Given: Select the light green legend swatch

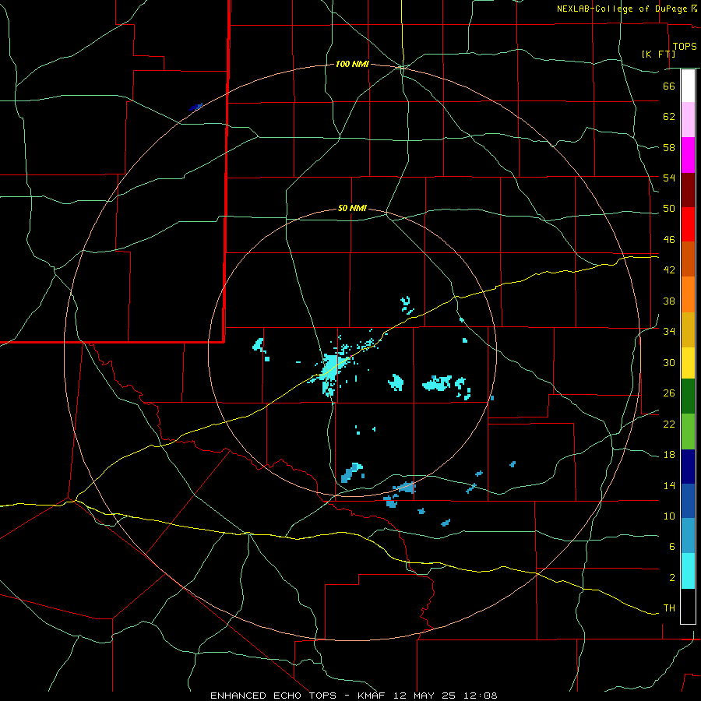Looking at the screenshot, I should (x=688, y=432).
